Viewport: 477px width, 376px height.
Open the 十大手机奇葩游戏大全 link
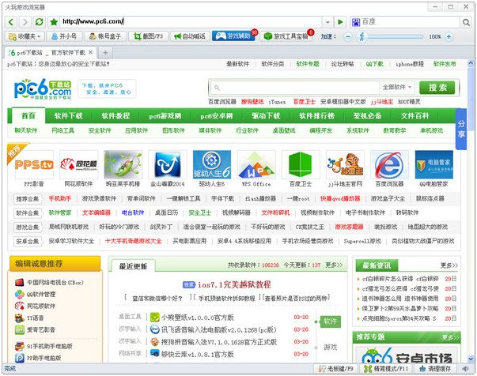click(x=133, y=241)
